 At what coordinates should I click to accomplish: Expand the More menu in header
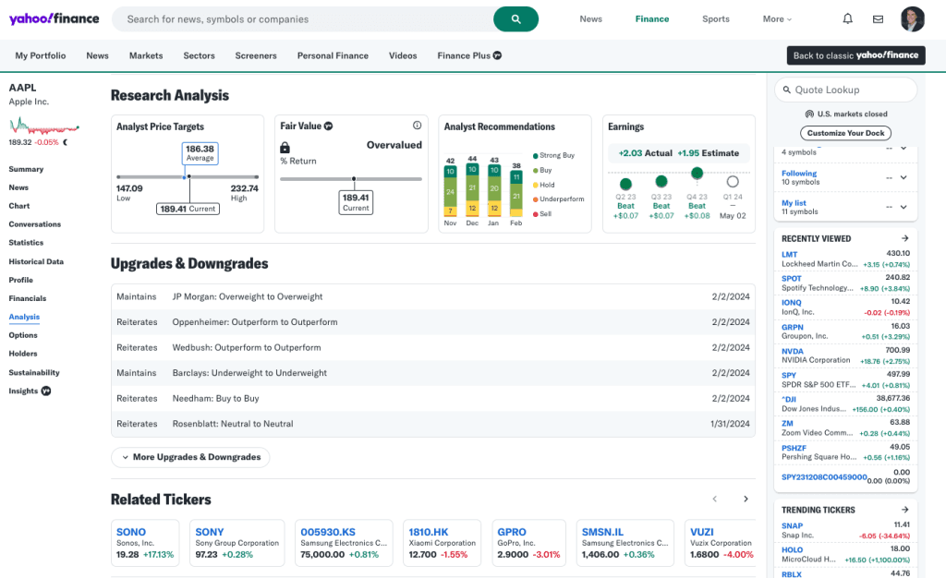(777, 19)
